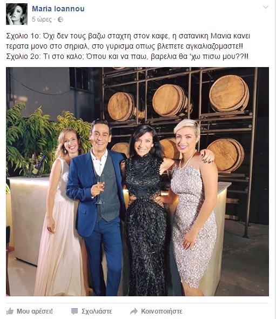Click the share arrow icon

[x=134, y=311]
